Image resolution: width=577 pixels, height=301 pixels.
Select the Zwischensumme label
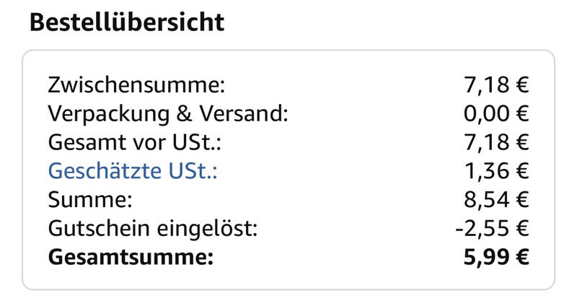coord(136,85)
